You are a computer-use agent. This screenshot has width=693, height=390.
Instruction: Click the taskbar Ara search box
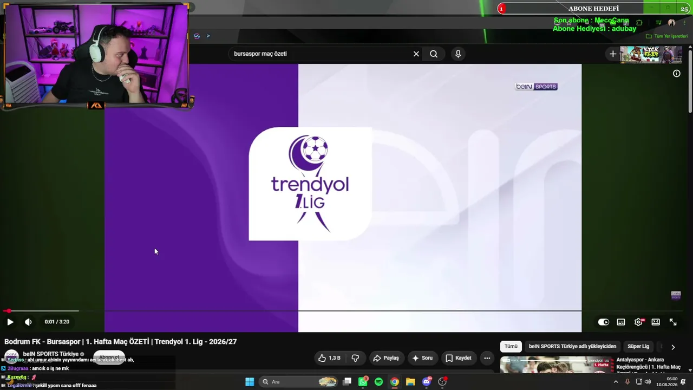299,382
